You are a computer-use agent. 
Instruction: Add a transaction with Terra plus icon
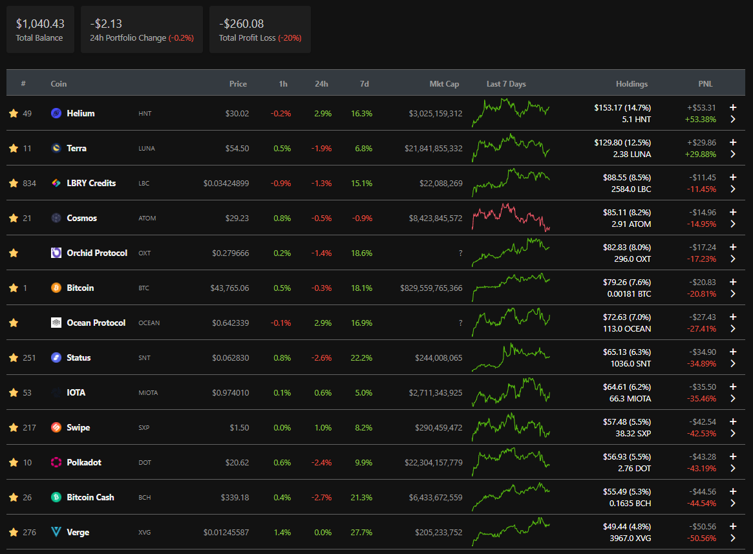(733, 142)
